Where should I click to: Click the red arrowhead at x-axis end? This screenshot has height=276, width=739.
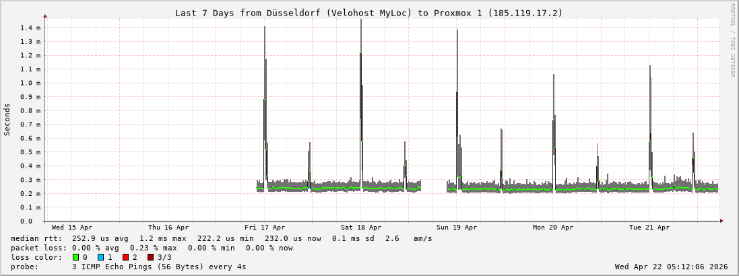(x=721, y=221)
